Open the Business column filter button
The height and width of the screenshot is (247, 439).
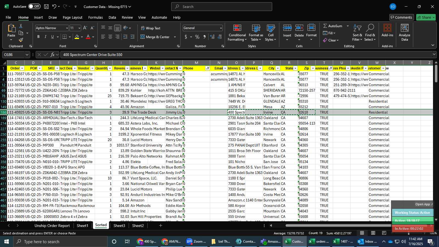pyautogui.click(x=331, y=68)
